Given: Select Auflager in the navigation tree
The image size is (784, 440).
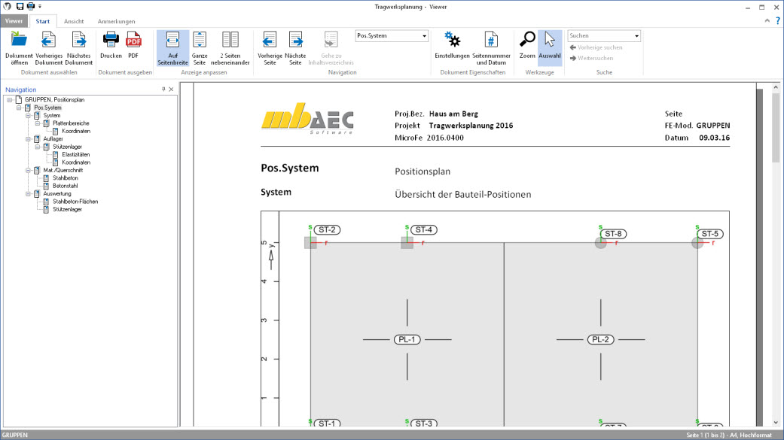Looking at the screenshot, I should click(x=53, y=139).
